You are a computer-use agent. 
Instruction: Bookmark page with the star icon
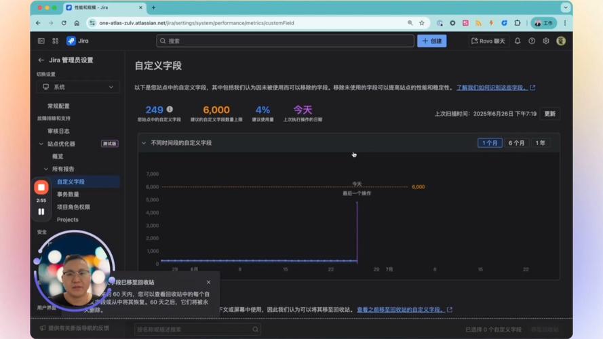click(421, 23)
